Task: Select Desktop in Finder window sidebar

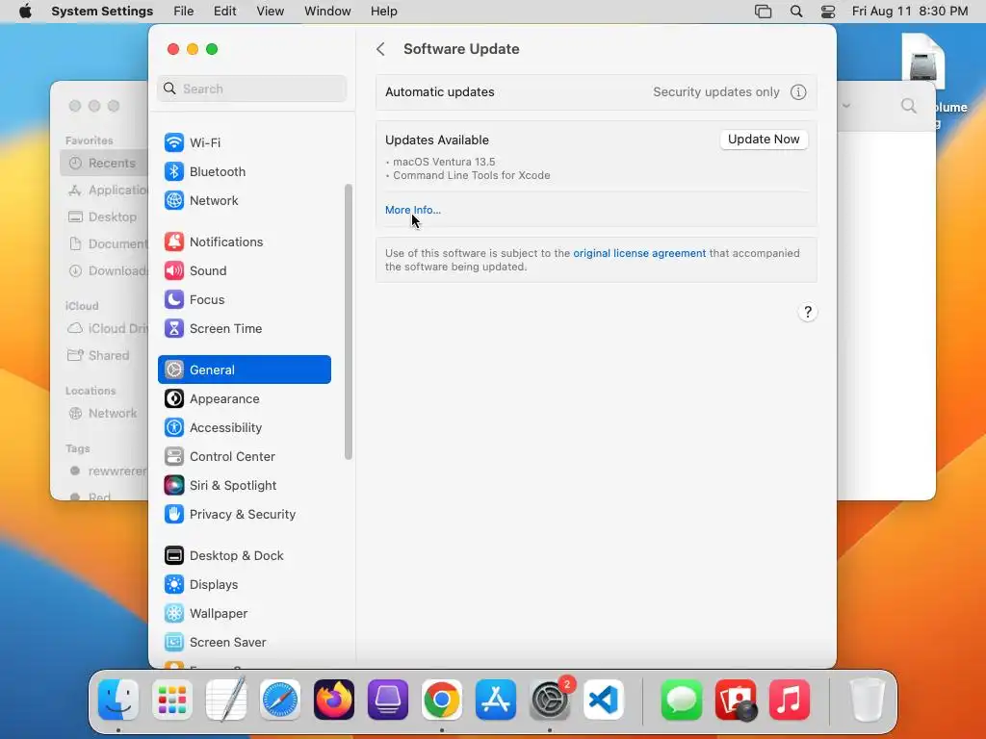Action: (x=104, y=217)
